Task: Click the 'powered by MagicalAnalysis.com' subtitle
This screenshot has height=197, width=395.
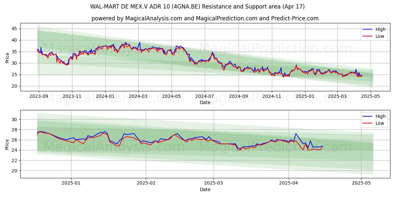Action: [x=205, y=18]
